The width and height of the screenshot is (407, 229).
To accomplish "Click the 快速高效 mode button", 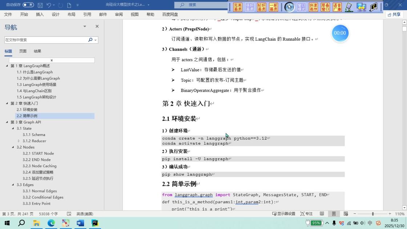I will [x=313, y=7].
